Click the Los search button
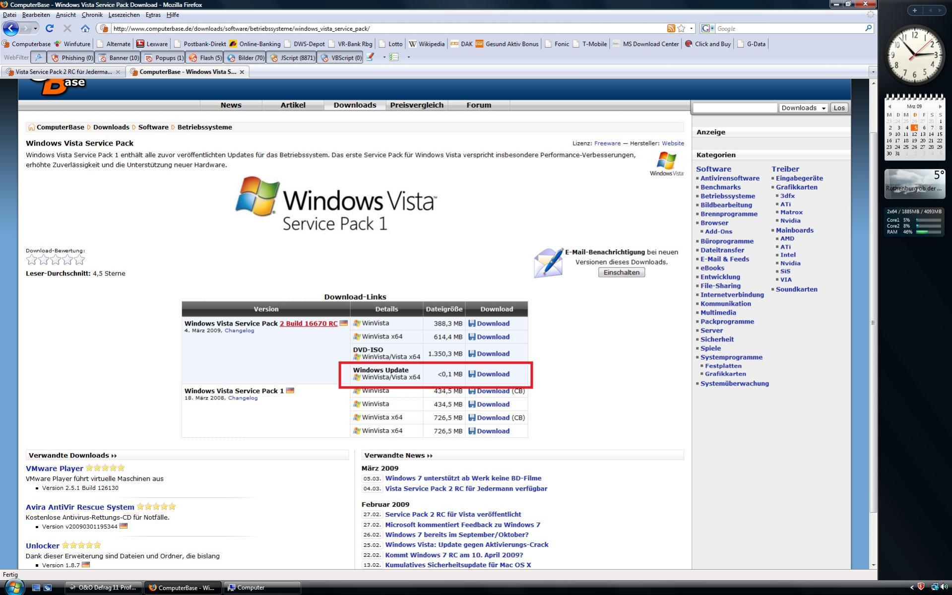This screenshot has width=952, height=595. pyautogui.click(x=839, y=108)
